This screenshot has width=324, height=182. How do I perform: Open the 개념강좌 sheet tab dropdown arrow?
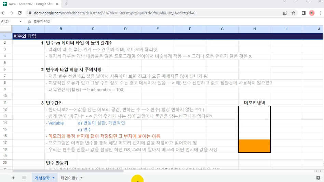coord(53,178)
